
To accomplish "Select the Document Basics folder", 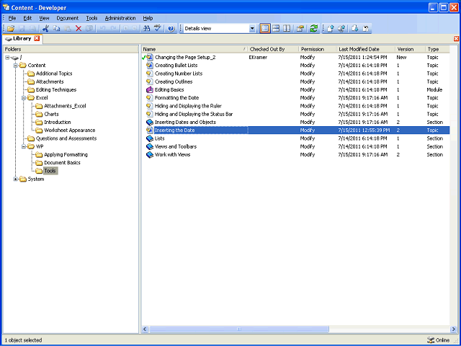I will 62,163.
